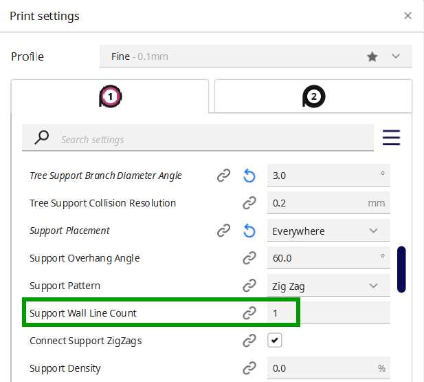This screenshot has height=382, width=424.
Task: Click the settings list scrollbar handle
Action: [x=401, y=269]
